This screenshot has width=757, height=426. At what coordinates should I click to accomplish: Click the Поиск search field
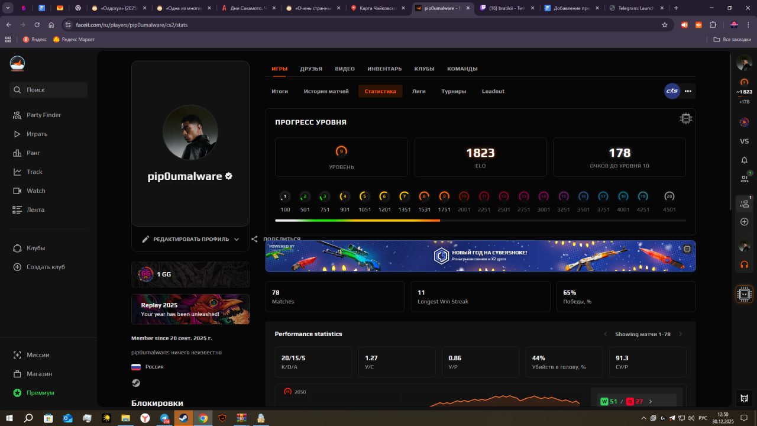coord(48,90)
